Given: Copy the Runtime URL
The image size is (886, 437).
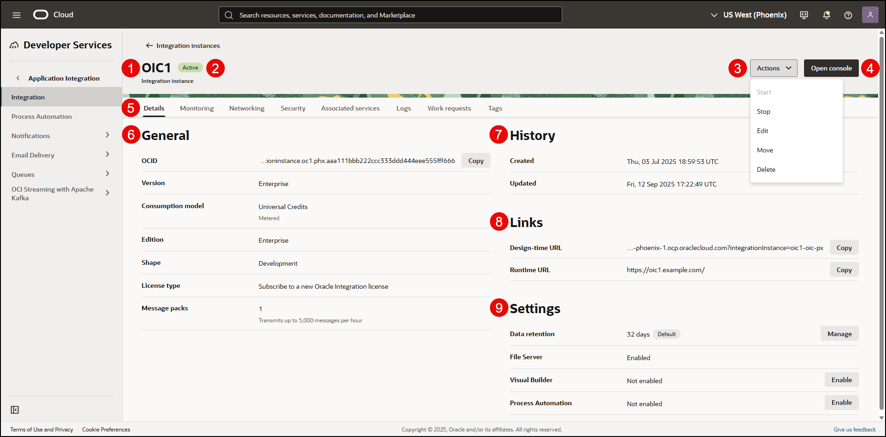Looking at the screenshot, I should pyautogui.click(x=844, y=269).
